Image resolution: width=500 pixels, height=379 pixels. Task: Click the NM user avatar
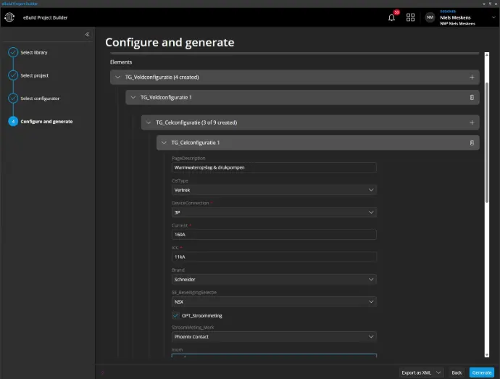pyautogui.click(x=430, y=17)
